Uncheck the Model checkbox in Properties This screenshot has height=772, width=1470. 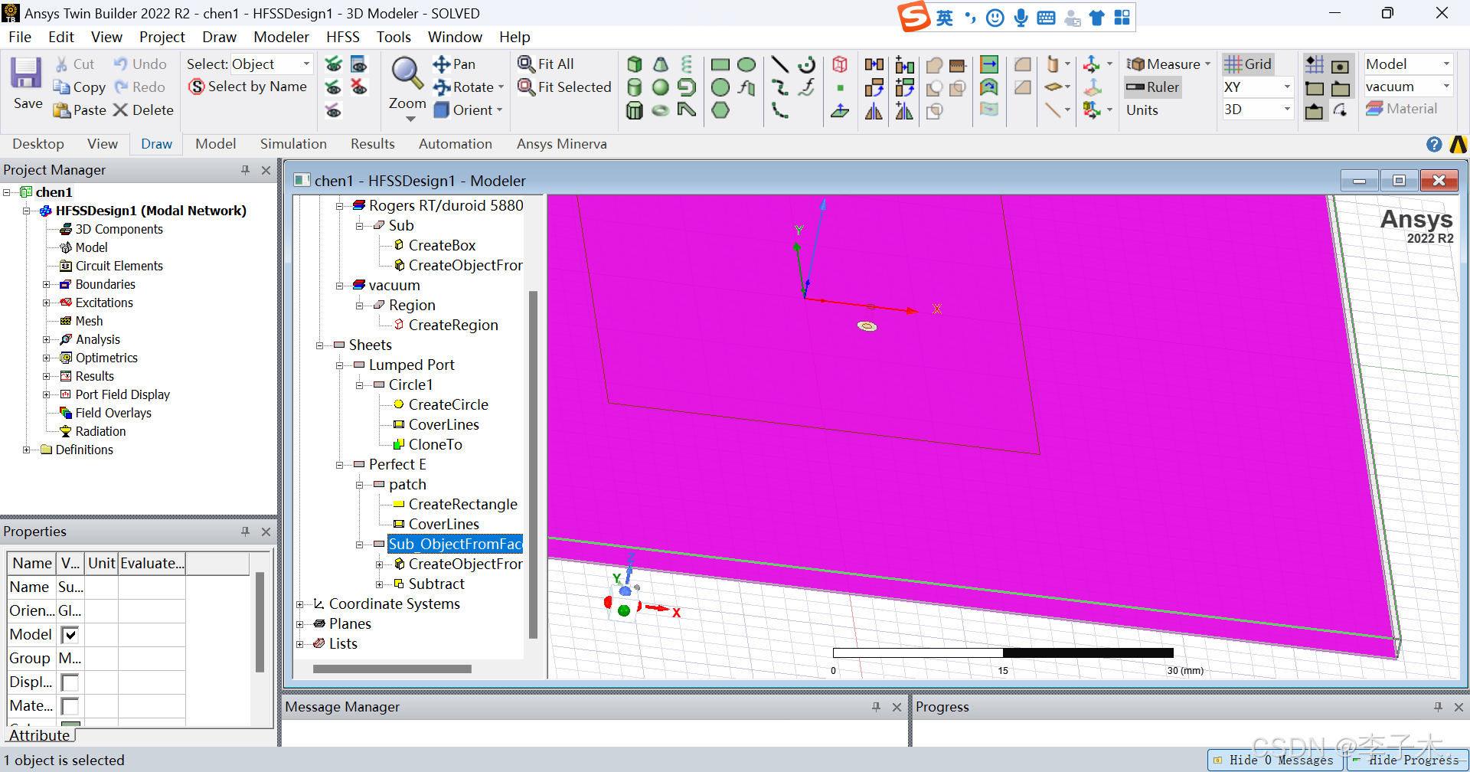coord(70,635)
